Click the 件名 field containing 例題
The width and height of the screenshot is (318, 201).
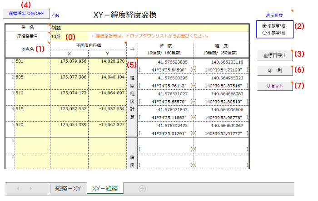(x=150, y=28)
